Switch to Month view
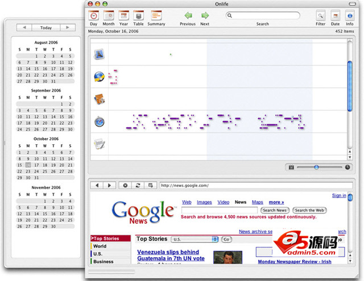The height and width of the screenshot is (281, 364). pos(109,18)
